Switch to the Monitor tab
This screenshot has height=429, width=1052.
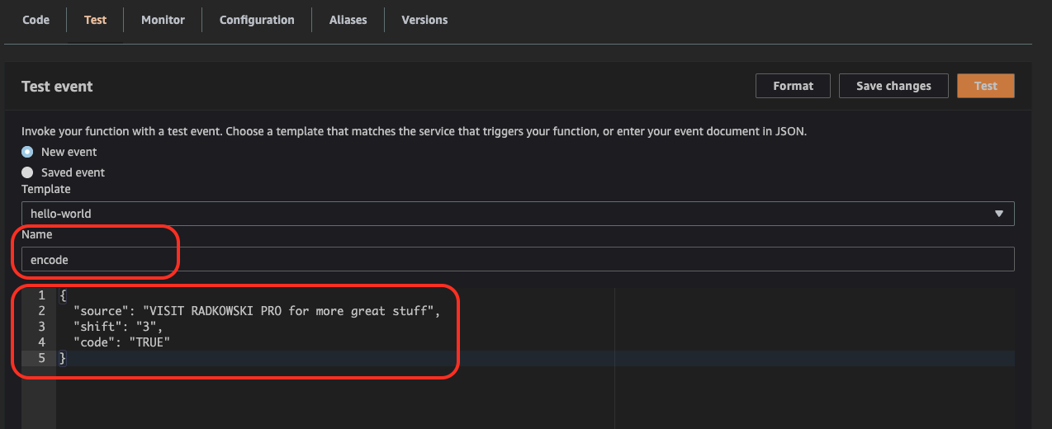pyautogui.click(x=163, y=20)
